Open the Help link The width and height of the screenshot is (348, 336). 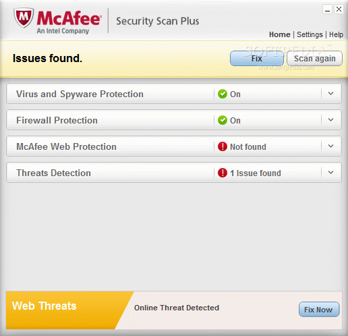[x=336, y=34]
